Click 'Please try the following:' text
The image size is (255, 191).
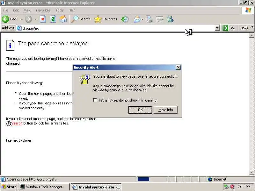click(25, 83)
